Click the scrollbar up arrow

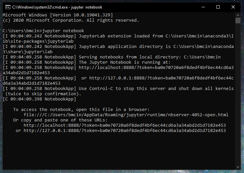click(238, 15)
